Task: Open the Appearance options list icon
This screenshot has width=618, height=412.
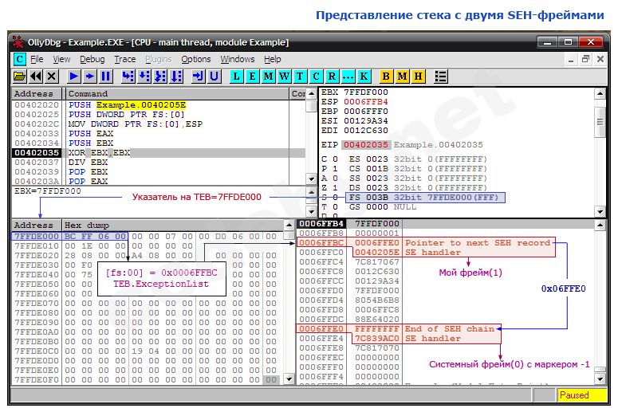Action: [x=441, y=76]
